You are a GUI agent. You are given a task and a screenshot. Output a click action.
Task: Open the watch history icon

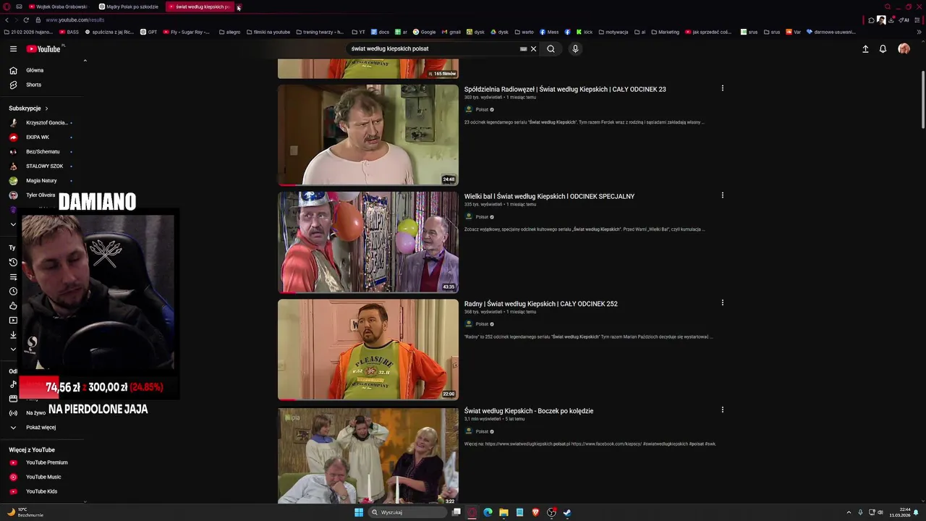coord(13,262)
